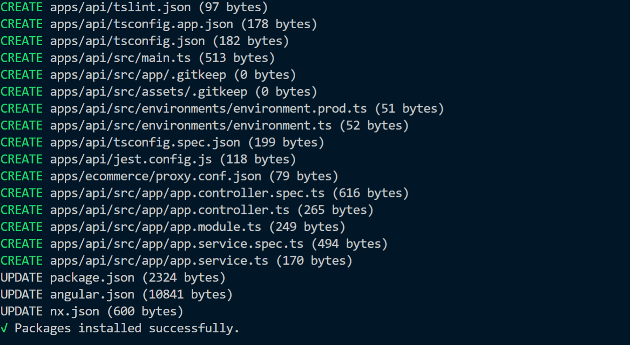
Task: Open the app.service.spec.ts file path
Action: coord(177,244)
